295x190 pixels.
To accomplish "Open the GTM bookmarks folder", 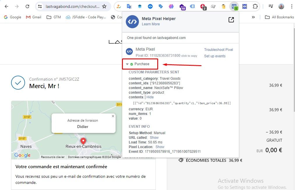I will (54, 17).
